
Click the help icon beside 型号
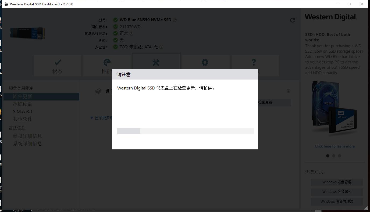[x=175, y=20]
